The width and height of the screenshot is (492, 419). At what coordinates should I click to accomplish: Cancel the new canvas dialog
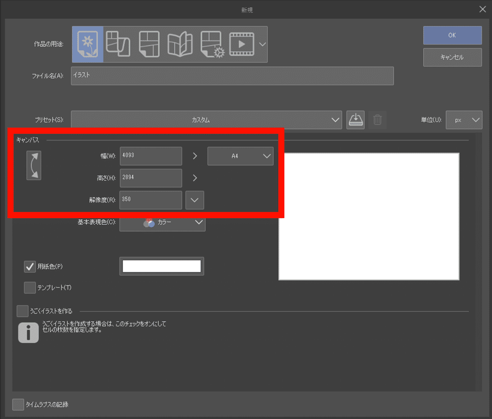[452, 57]
